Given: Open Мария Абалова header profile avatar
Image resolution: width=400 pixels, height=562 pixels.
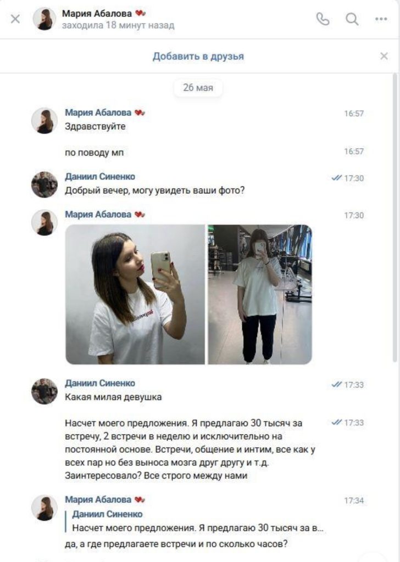Looking at the screenshot, I should pyautogui.click(x=45, y=19).
